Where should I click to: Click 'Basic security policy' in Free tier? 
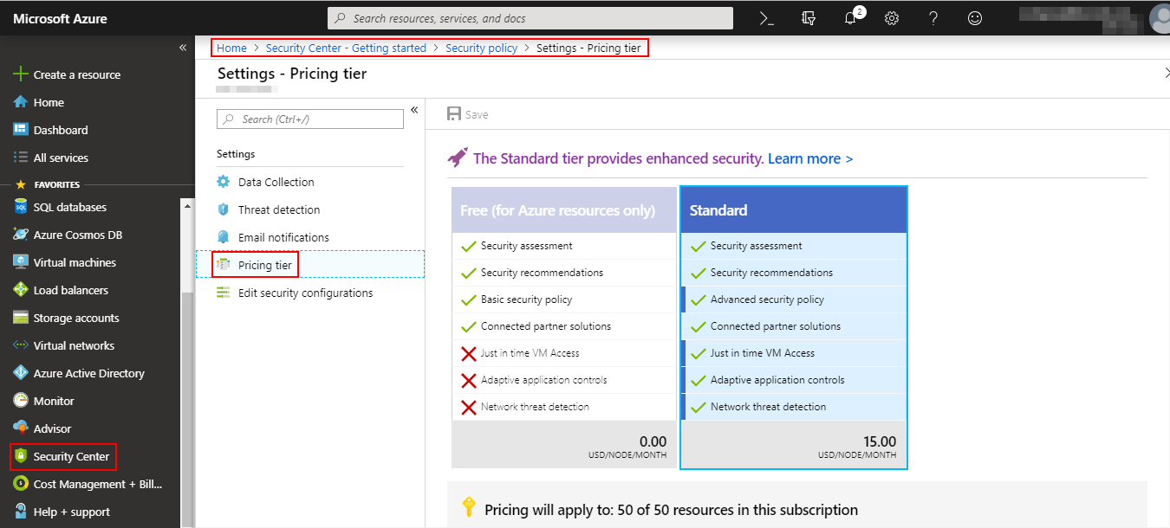click(527, 299)
